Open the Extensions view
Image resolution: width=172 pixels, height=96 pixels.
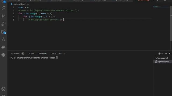3,31
